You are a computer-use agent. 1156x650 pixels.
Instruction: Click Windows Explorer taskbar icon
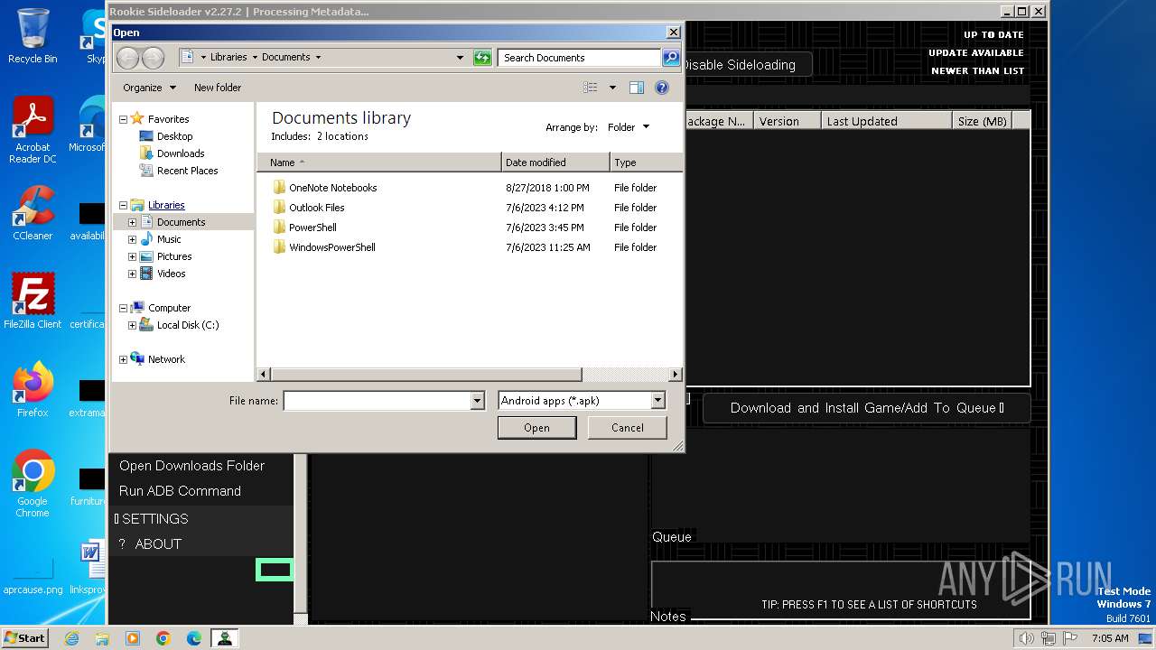[102, 638]
